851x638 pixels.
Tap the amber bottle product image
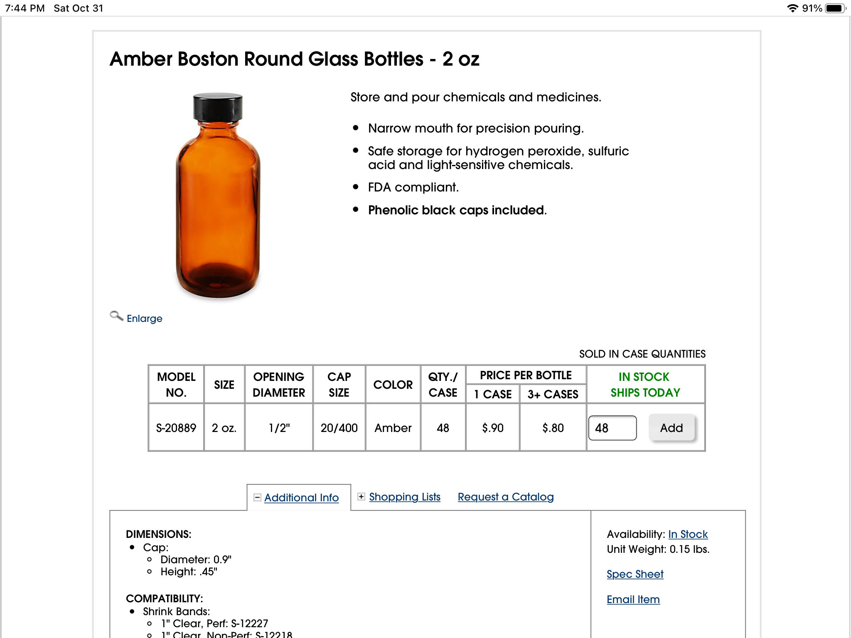(x=218, y=195)
